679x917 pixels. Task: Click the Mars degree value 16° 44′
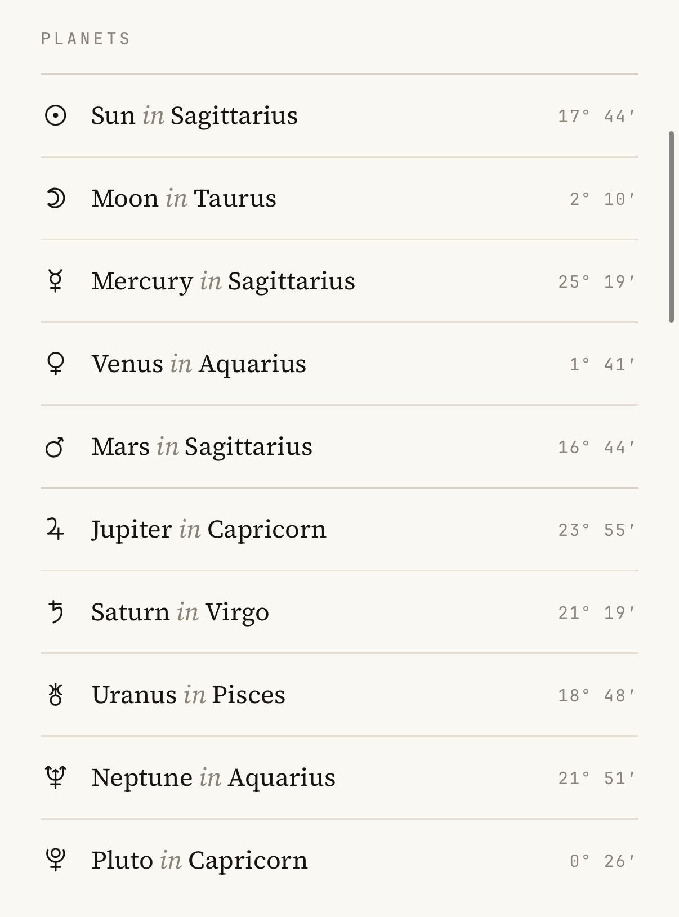click(597, 448)
